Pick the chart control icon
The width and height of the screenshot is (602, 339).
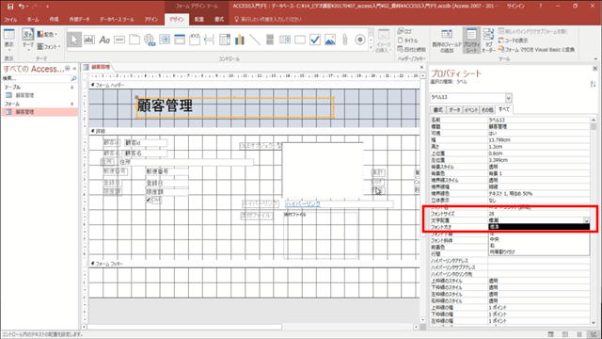[240, 40]
